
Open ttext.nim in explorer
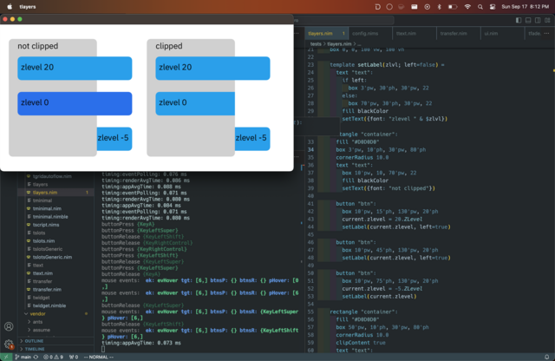42,273
